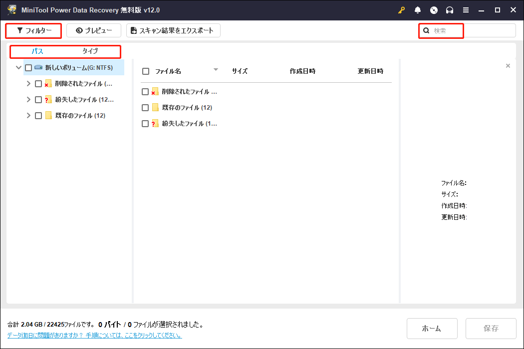Maximize the MiniTool window
Viewport: 524px width, 349px height.
pyautogui.click(x=497, y=10)
